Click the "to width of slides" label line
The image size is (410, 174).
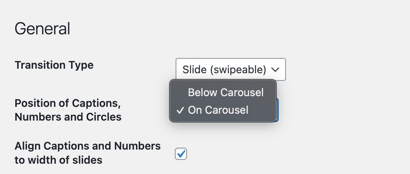[58, 160]
